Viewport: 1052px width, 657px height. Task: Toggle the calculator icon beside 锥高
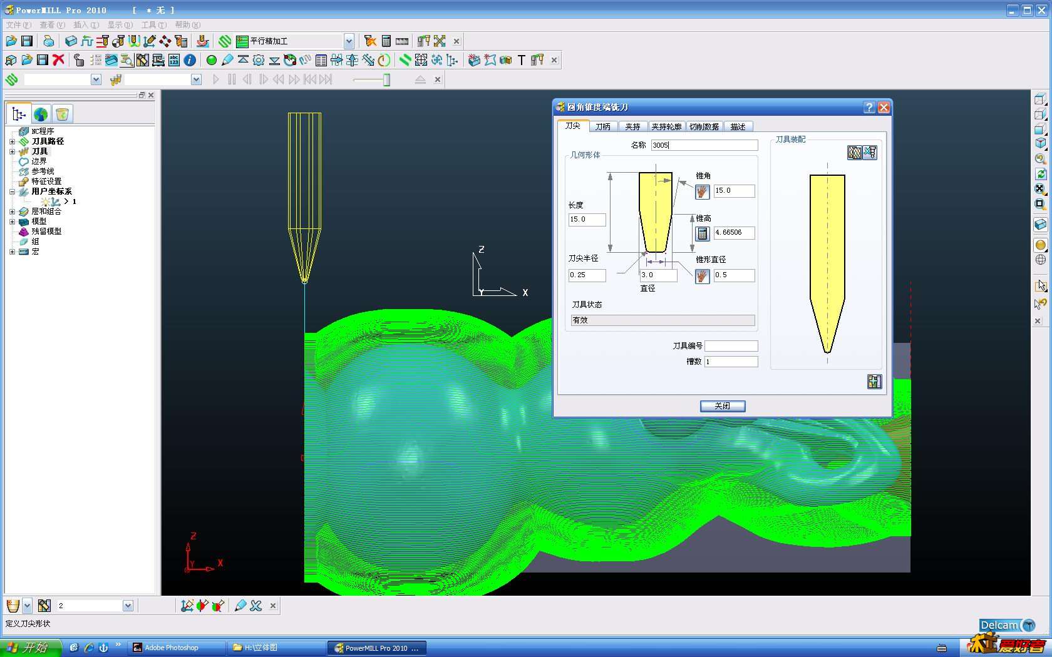pos(702,233)
